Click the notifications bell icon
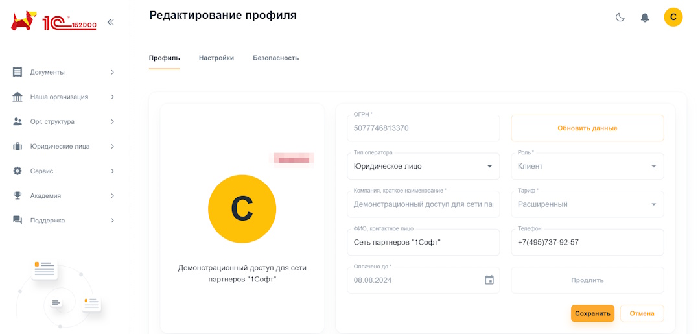Viewport: 700px width, 334px height. pos(644,18)
